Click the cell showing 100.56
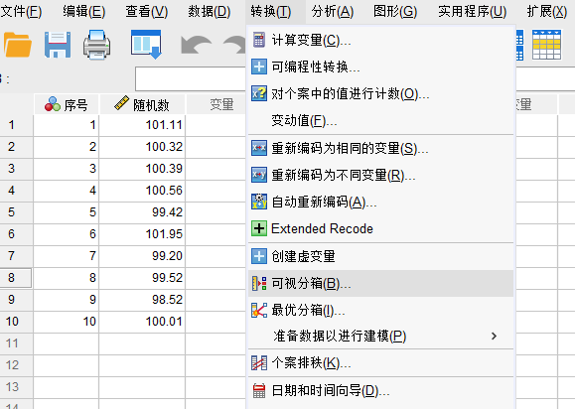Viewport: 575px width, 409px height. click(142, 191)
